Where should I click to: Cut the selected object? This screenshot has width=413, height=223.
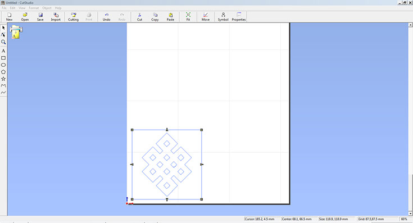[139, 17]
